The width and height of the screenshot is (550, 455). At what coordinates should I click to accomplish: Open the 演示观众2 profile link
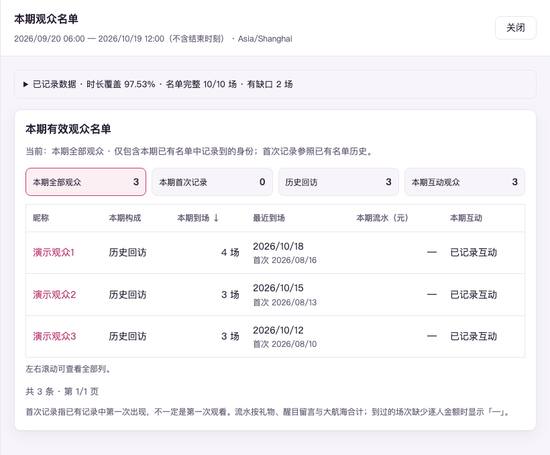pyautogui.click(x=54, y=295)
